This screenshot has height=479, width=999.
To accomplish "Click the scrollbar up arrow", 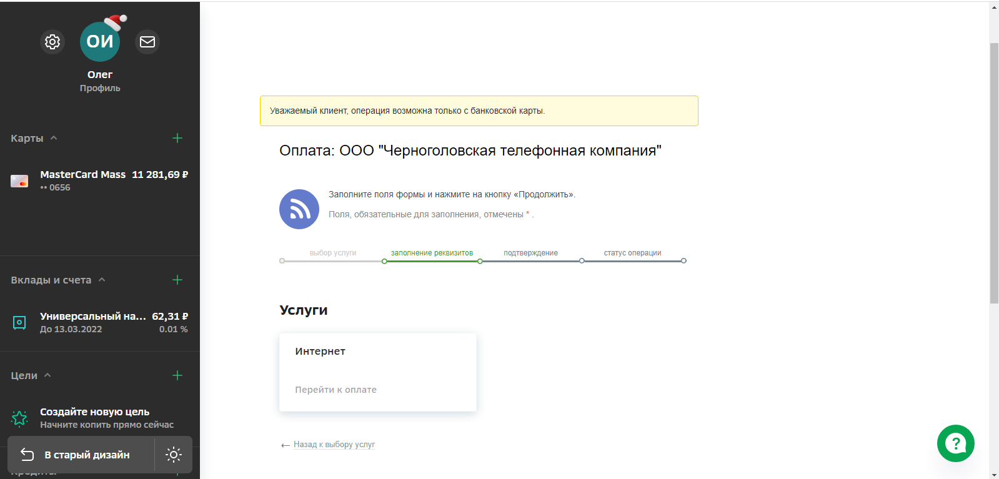I will pos(994,7).
